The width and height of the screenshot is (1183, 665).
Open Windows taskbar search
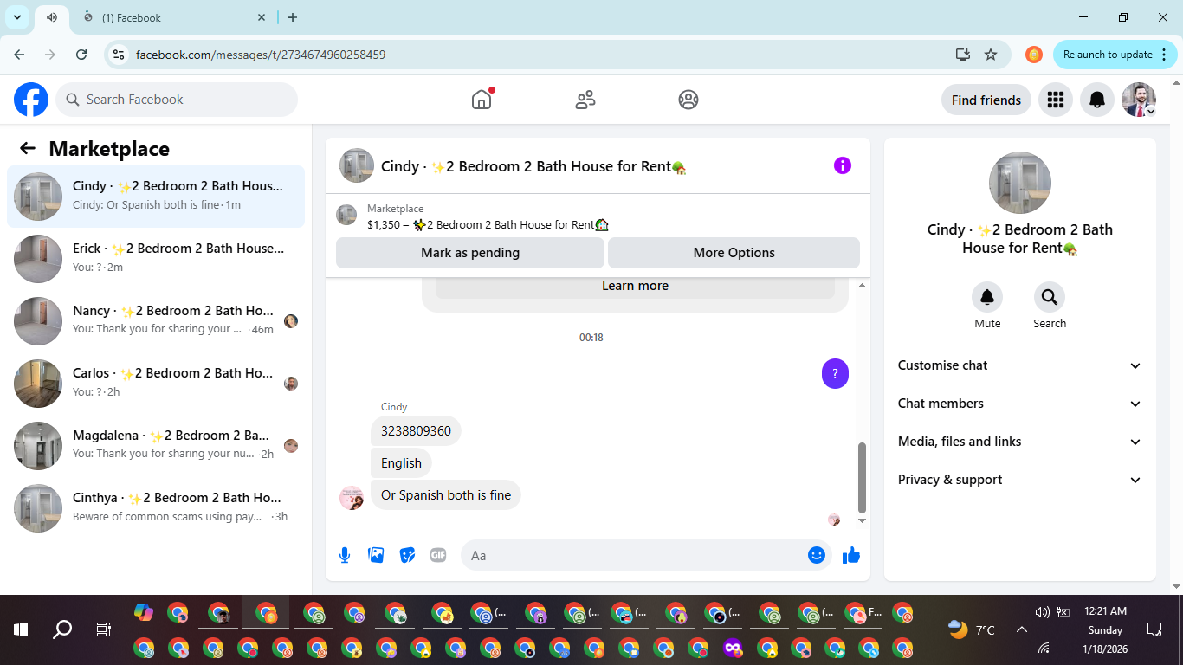(x=62, y=629)
